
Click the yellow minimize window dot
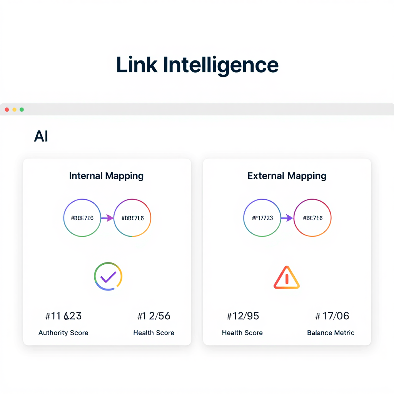(14, 110)
